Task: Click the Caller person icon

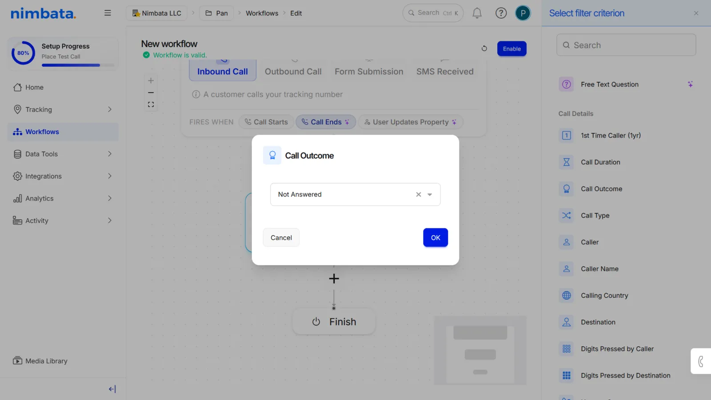Action: (x=566, y=242)
